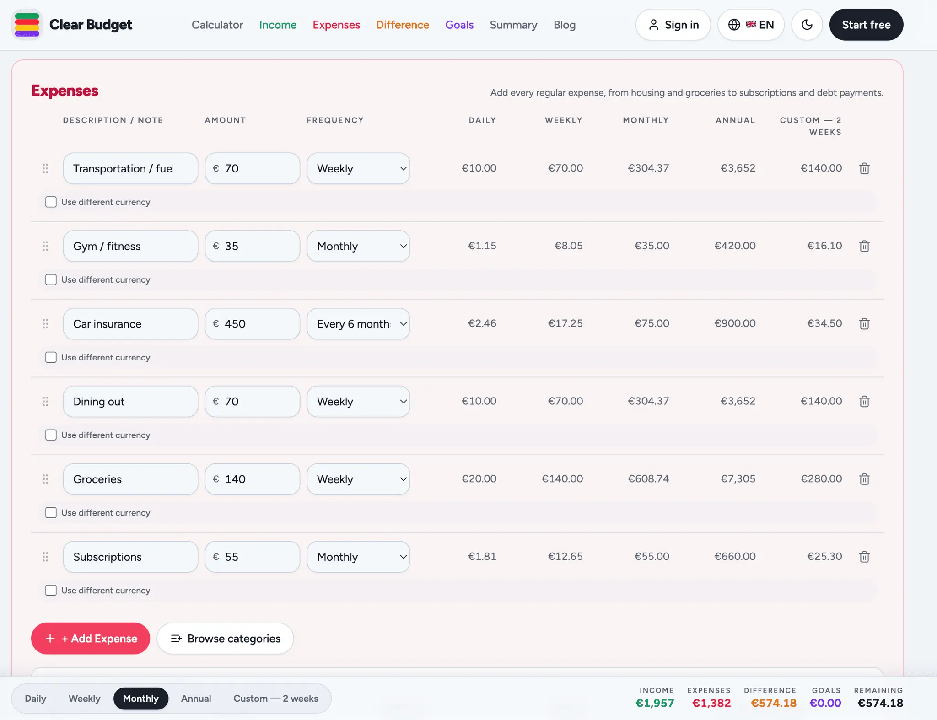This screenshot has height=720, width=937.
Task: Delete the Subscriptions expense row
Action: (864, 557)
